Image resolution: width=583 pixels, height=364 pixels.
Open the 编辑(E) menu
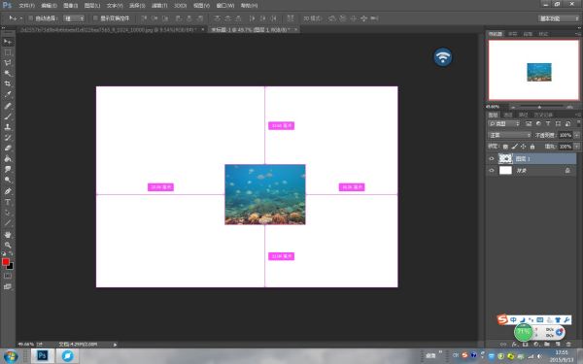pyautogui.click(x=49, y=6)
